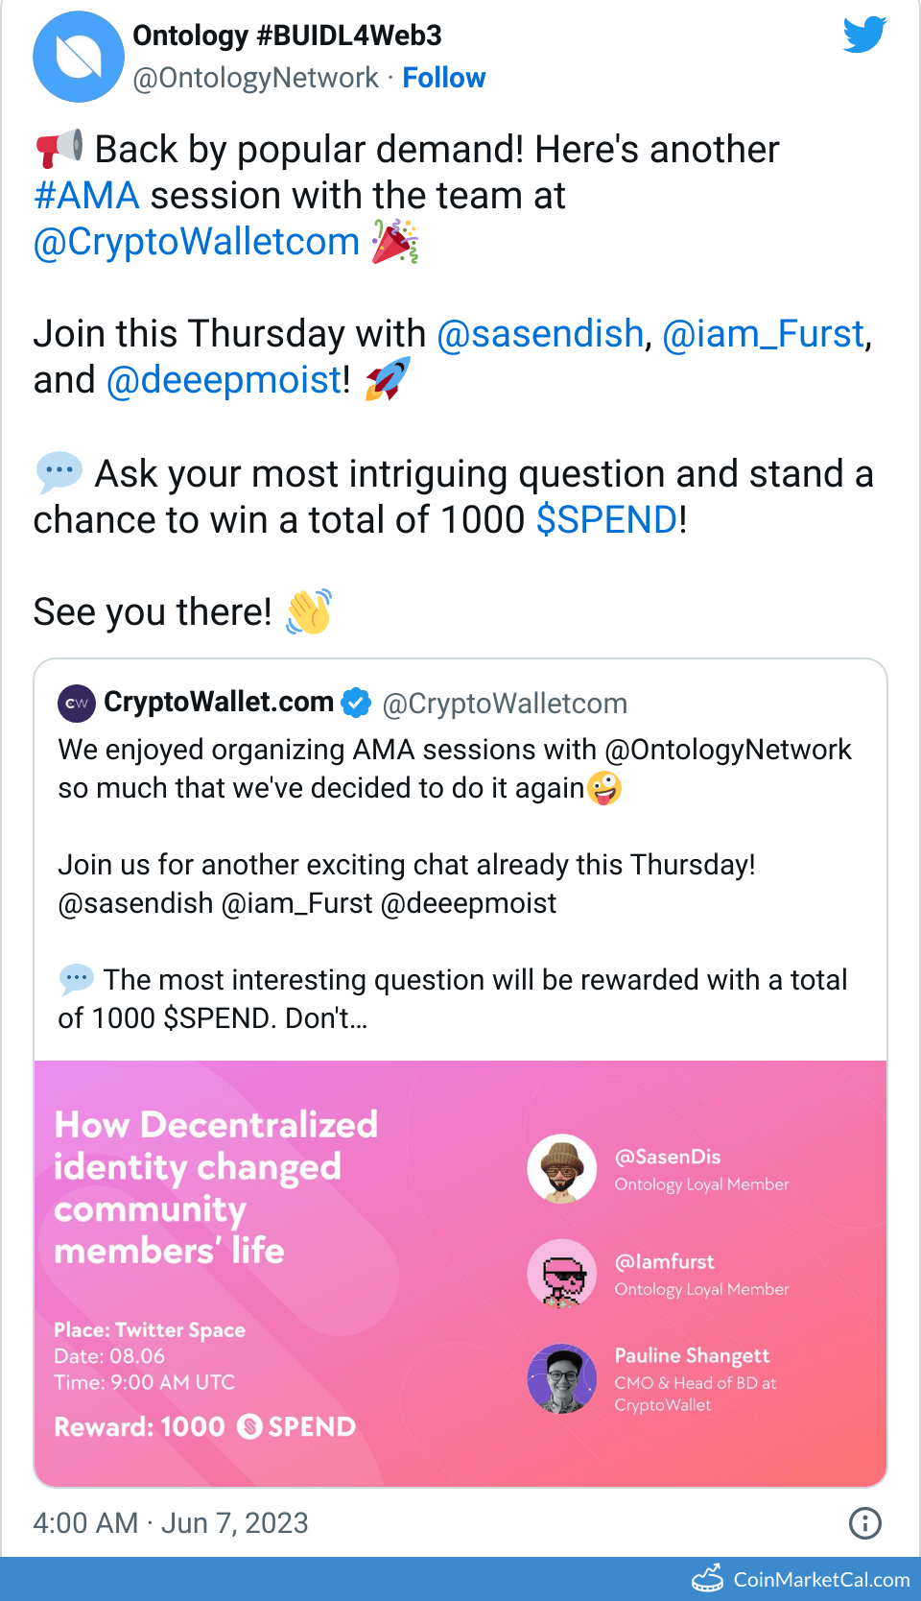The image size is (921, 1601).
Task: Open the #AMA hashtag link
Action: click(x=87, y=196)
